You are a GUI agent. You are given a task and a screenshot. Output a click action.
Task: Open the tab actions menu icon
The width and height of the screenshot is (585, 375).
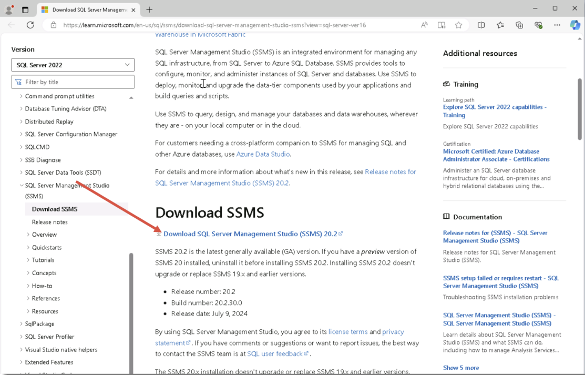(25, 10)
